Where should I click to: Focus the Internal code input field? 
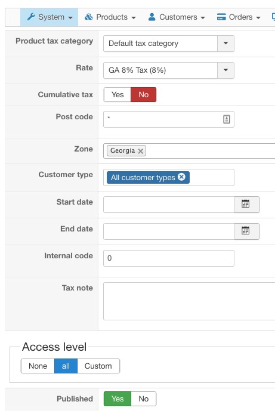169,258
